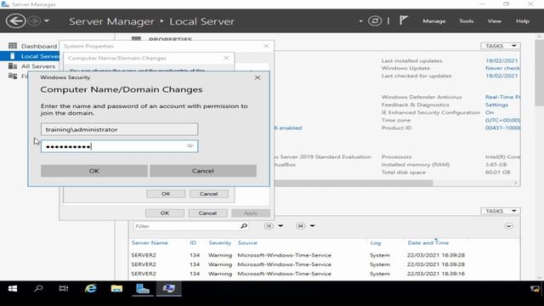Click the Time zone (UTC+00:00) link
The height and width of the screenshot is (306, 544).
tap(502, 121)
